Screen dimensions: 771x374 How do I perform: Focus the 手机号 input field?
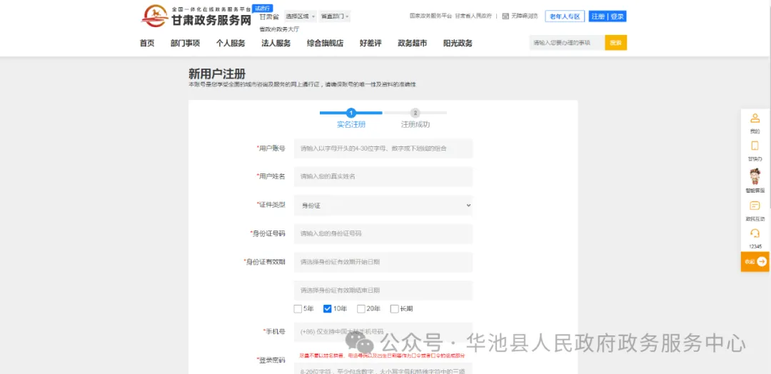tap(383, 332)
